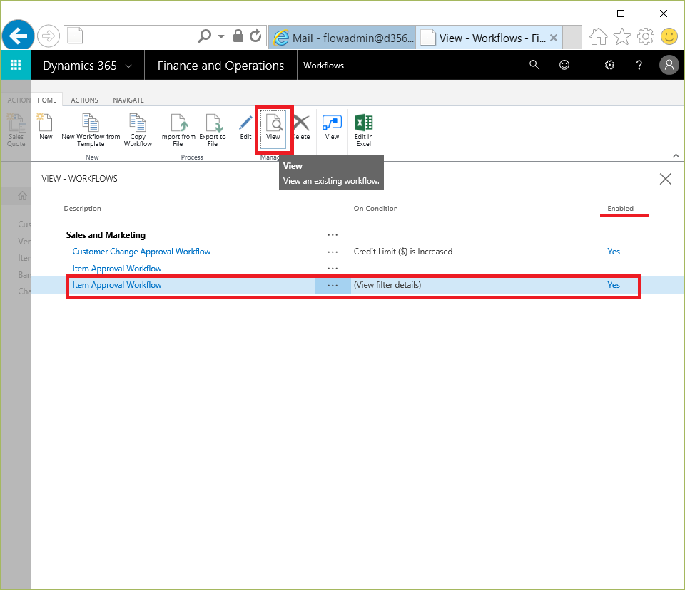Viewport: 685px width, 590px height.
Task: Select New Workflow from Template
Action: pyautogui.click(x=91, y=128)
